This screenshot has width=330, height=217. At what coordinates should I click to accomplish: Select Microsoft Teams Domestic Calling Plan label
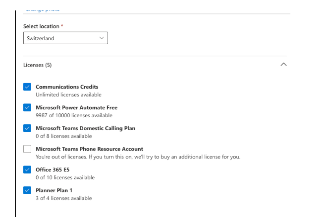[85, 128]
